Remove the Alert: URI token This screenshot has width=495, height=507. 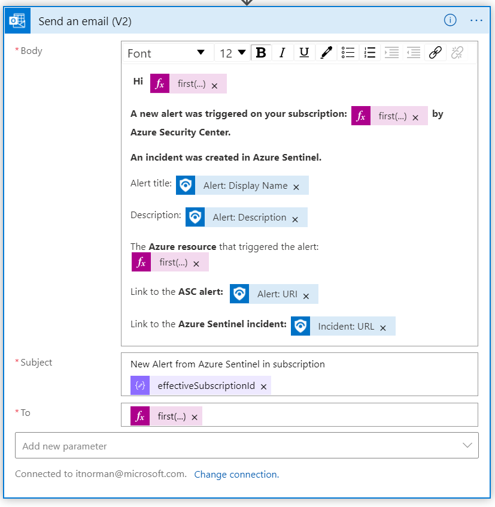point(306,296)
